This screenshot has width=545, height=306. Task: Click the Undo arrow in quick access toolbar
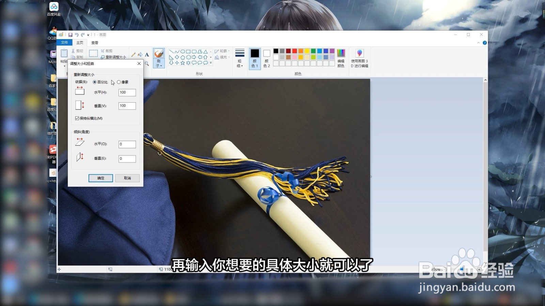77,35
